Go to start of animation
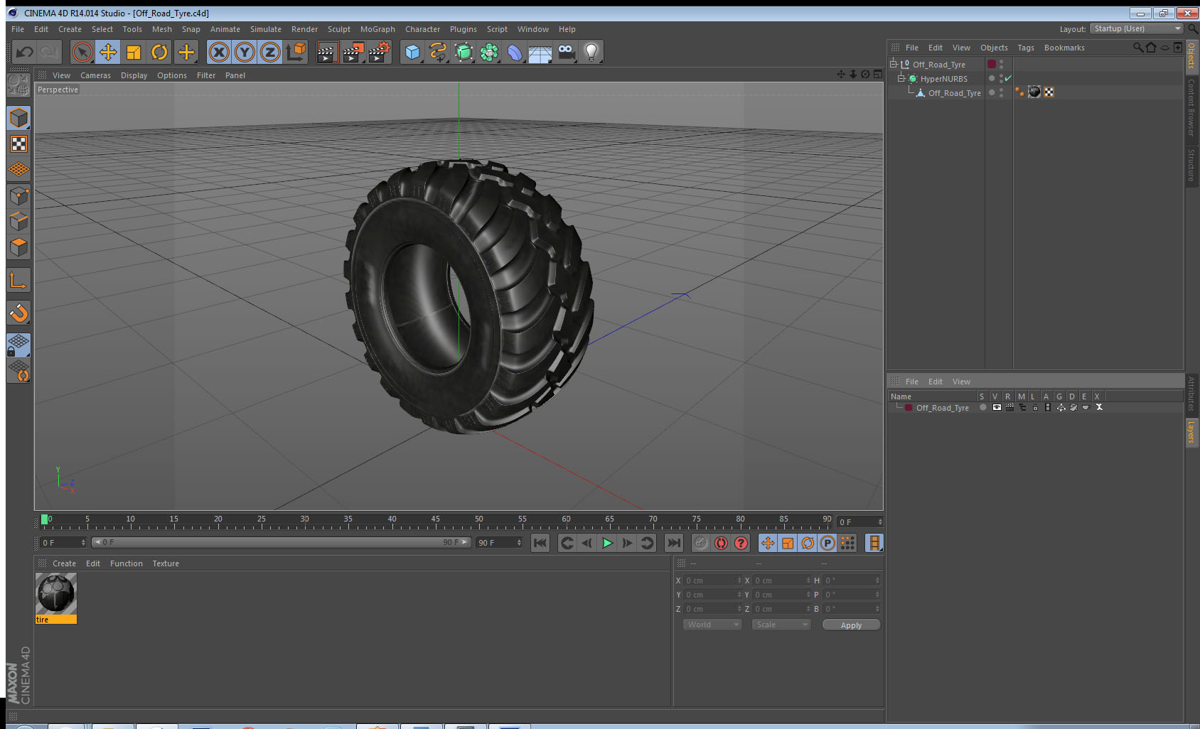The width and height of the screenshot is (1200, 729). [540, 543]
